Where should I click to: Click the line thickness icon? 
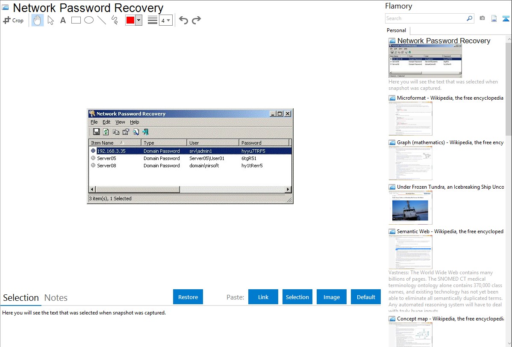(x=152, y=20)
